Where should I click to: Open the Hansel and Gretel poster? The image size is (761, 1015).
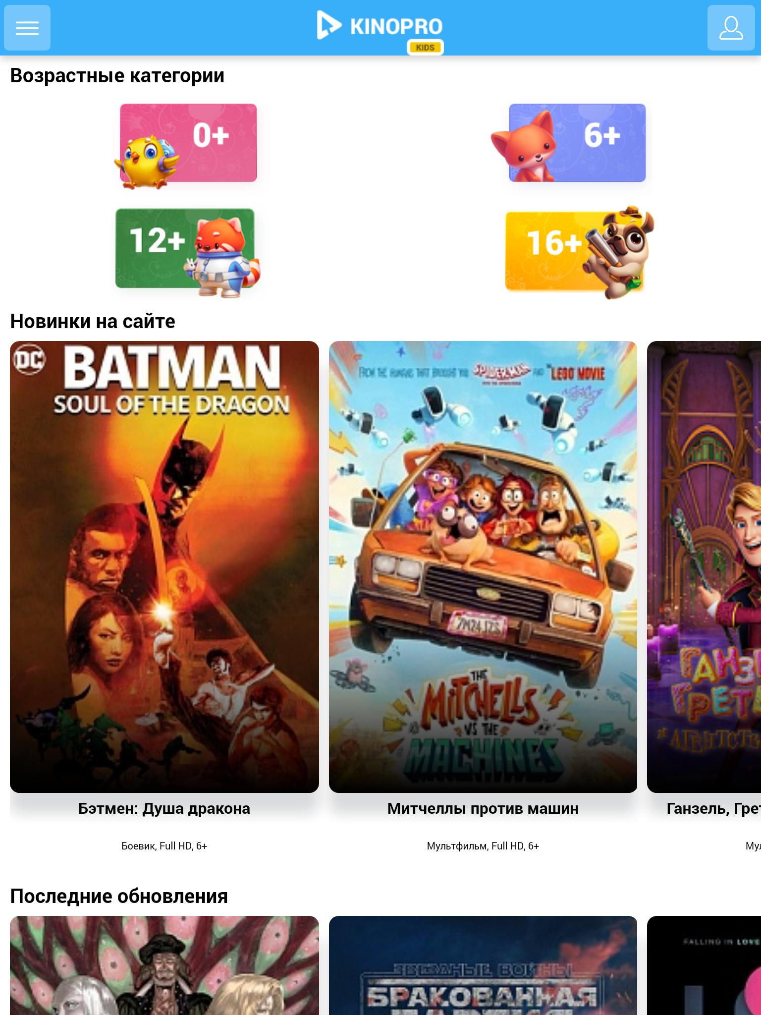pos(704,566)
